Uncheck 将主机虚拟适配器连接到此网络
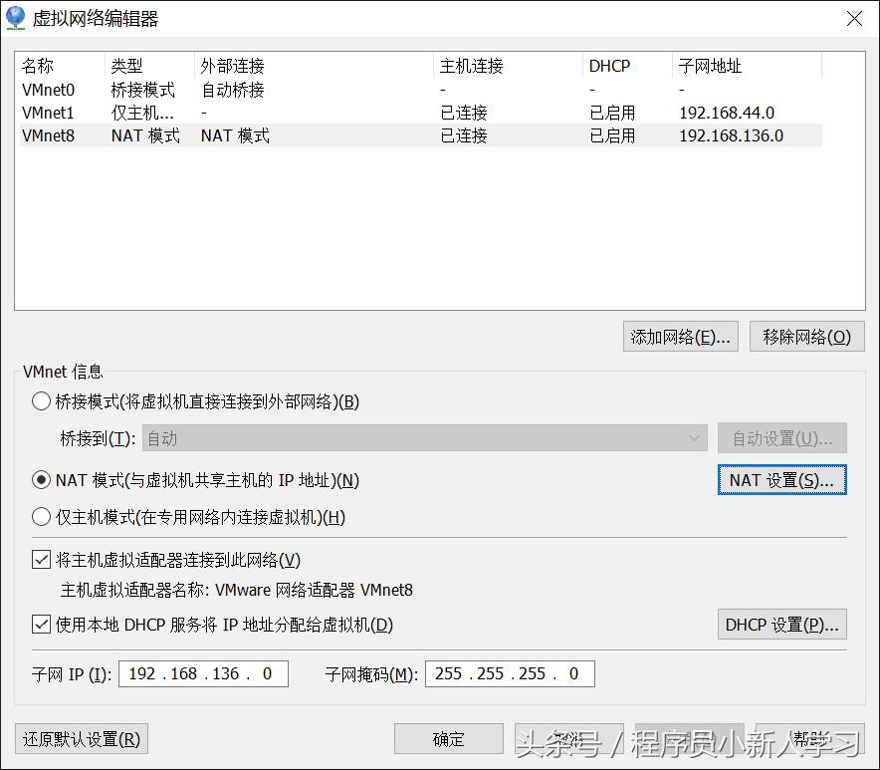 [x=41, y=559]
